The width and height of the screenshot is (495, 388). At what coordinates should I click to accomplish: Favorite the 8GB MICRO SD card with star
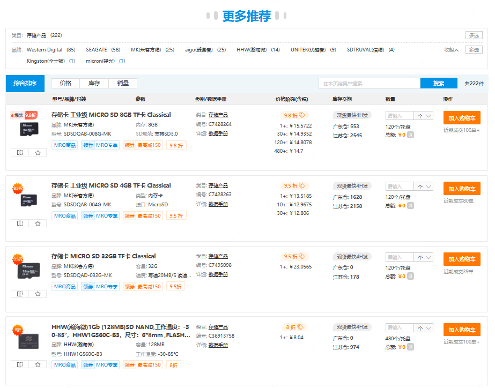click(x=38, y=152)
